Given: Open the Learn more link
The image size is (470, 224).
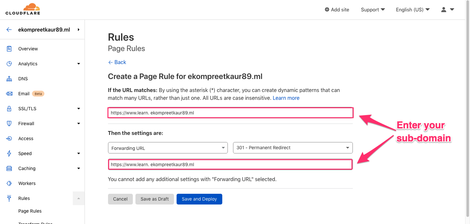Looking at the screenshot, I should 286,98.
